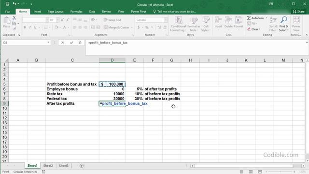Switch to Normal view icon

241,172
